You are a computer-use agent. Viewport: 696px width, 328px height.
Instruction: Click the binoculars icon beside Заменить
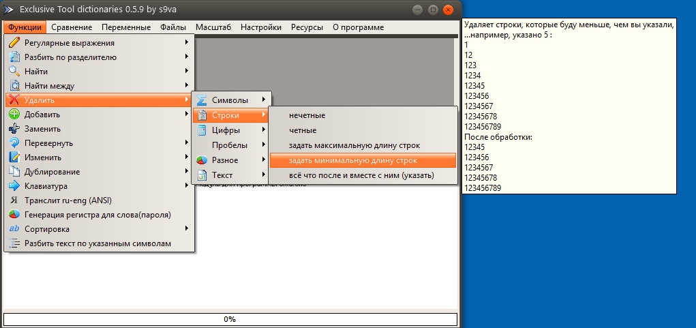[x=14, y=128]
